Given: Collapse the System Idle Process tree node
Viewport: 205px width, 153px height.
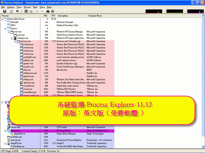Looking at the screenshot, I should pyautogui.click(x=3, y=19).
